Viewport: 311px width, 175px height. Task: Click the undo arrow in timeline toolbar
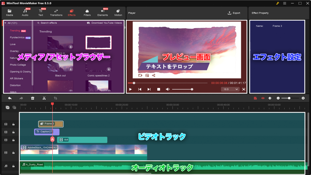click(10, 98)
